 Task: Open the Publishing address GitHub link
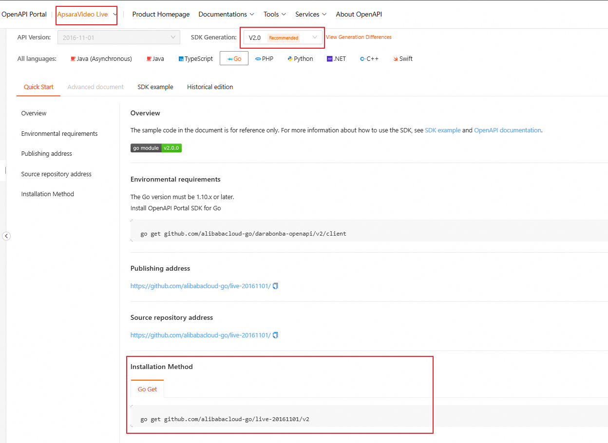click(200, 286)
